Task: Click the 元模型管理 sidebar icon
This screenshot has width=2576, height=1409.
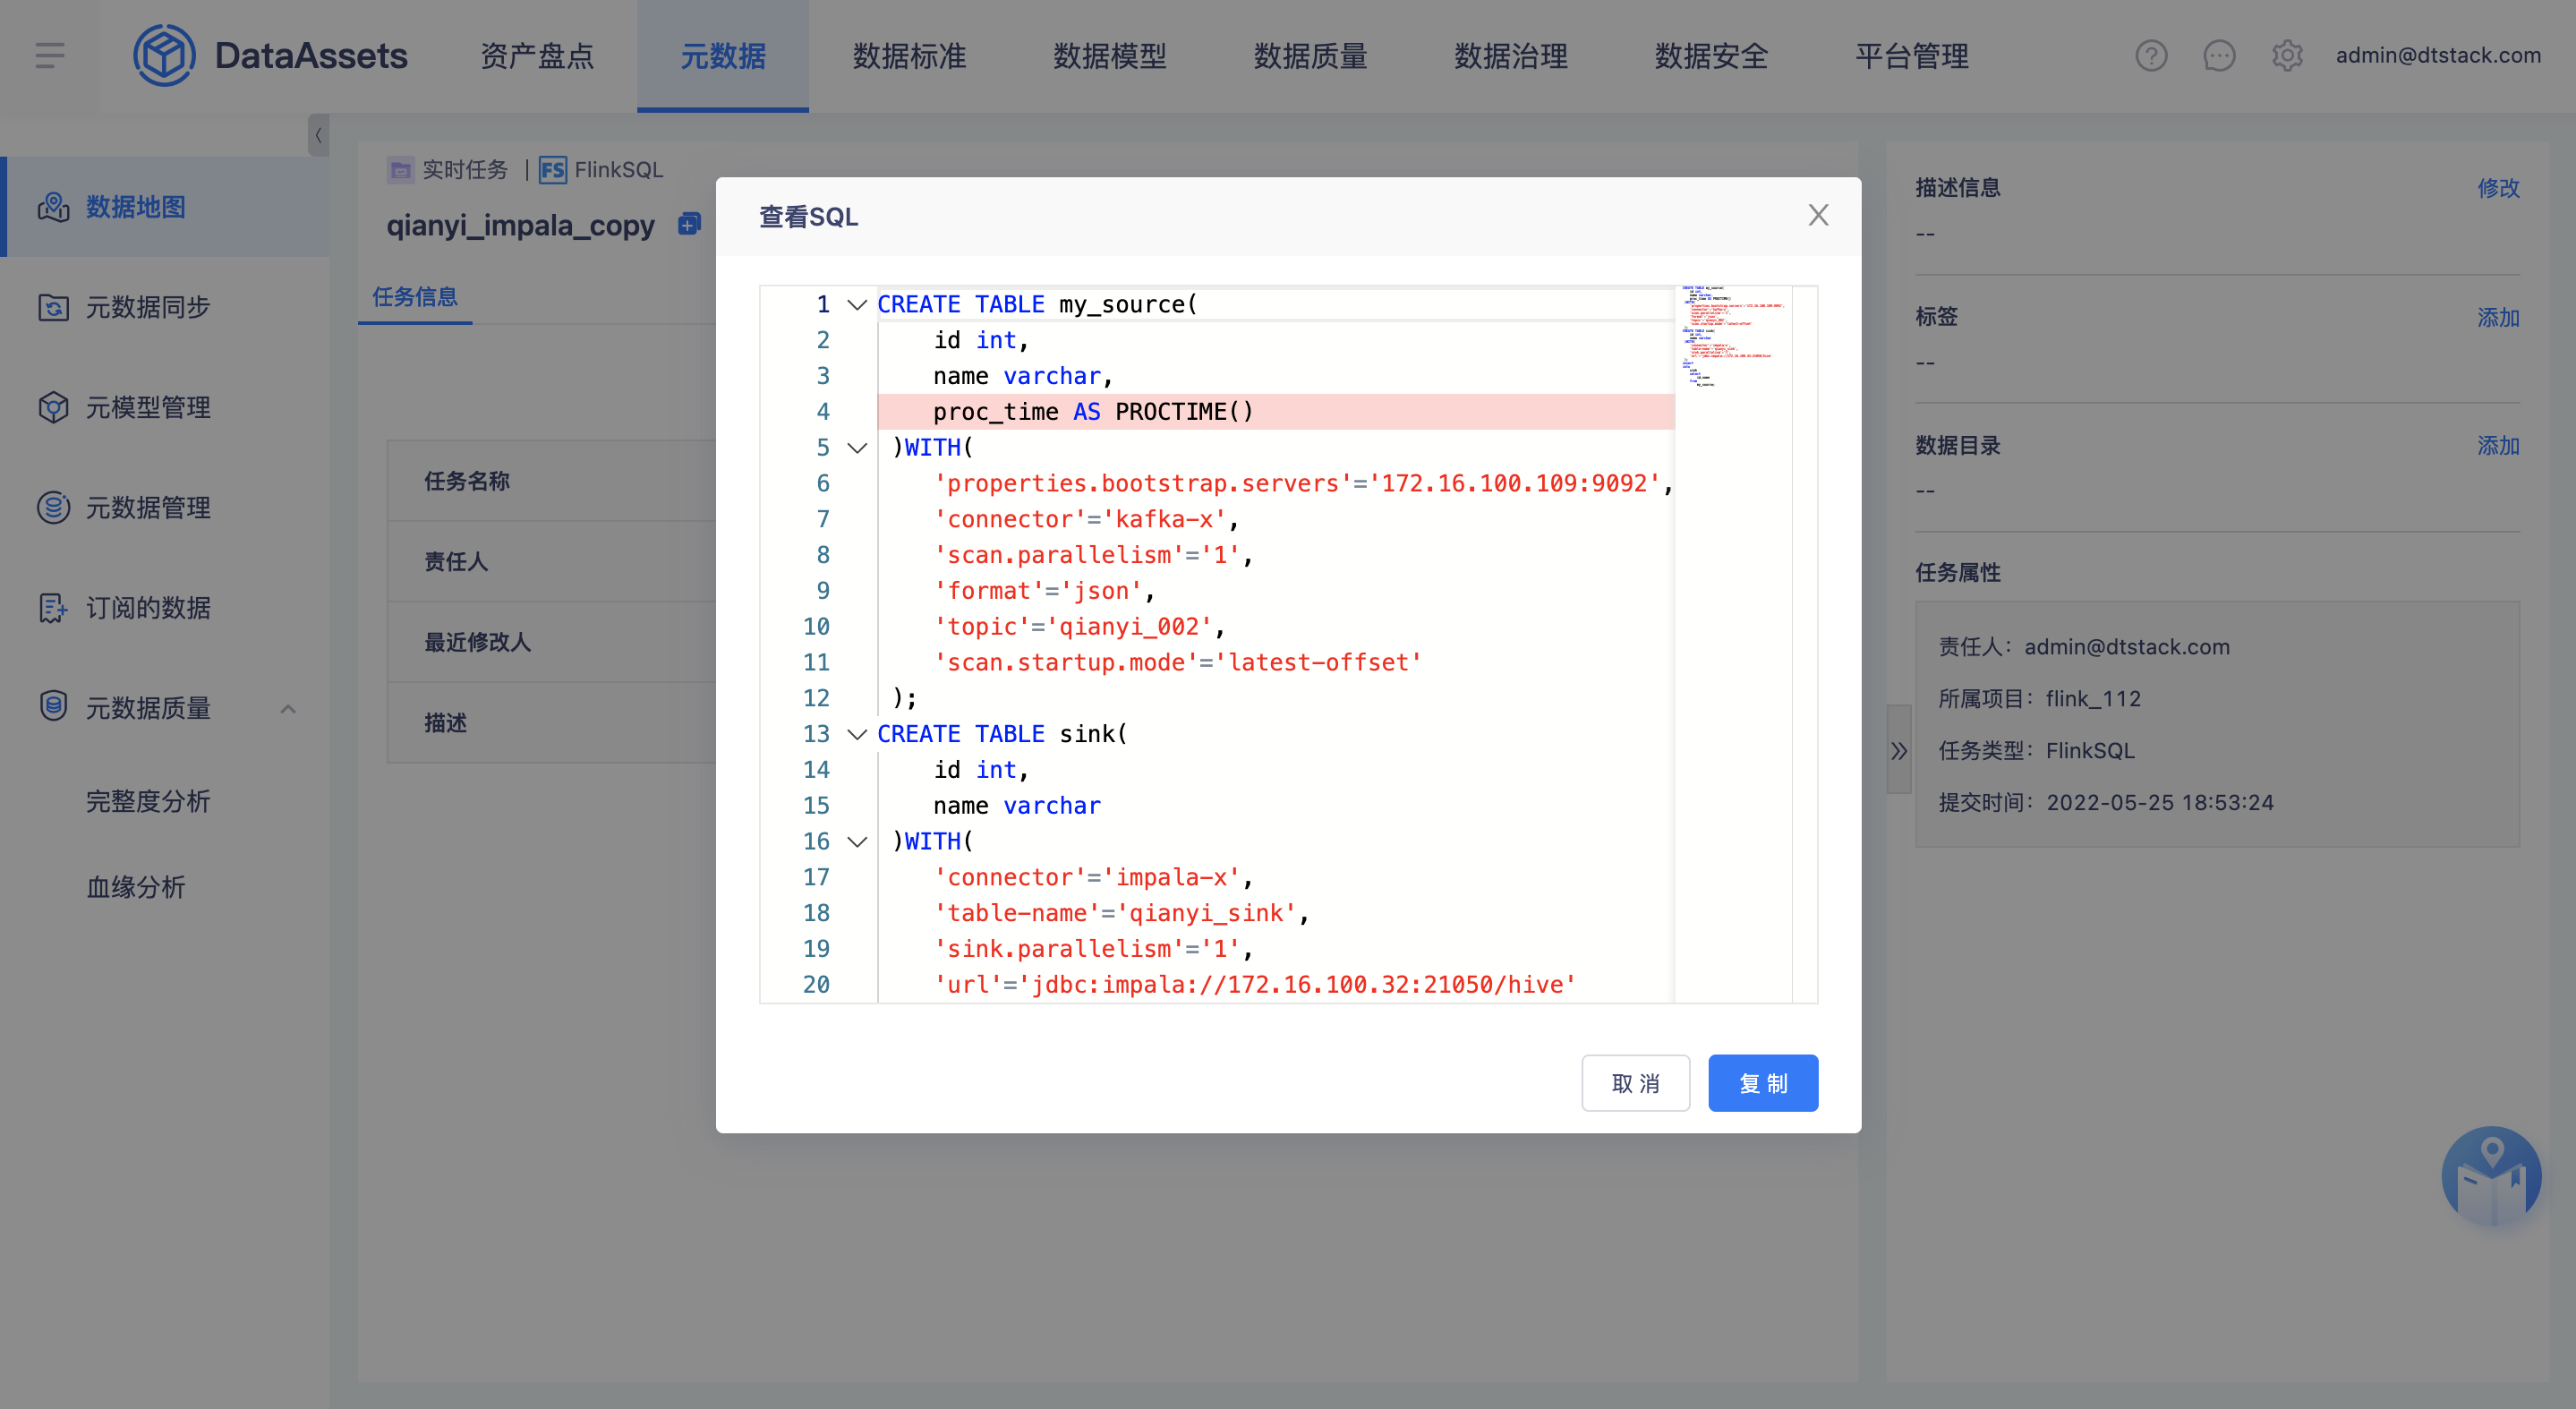Action: coord(53,407)
